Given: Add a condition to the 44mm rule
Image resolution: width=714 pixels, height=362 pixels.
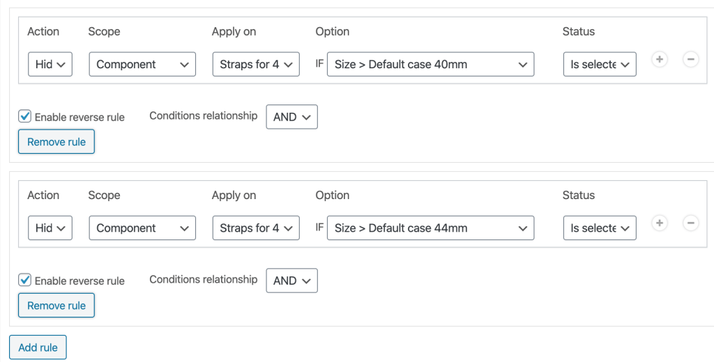Looking at the screenshot, I should pos(660,223).
